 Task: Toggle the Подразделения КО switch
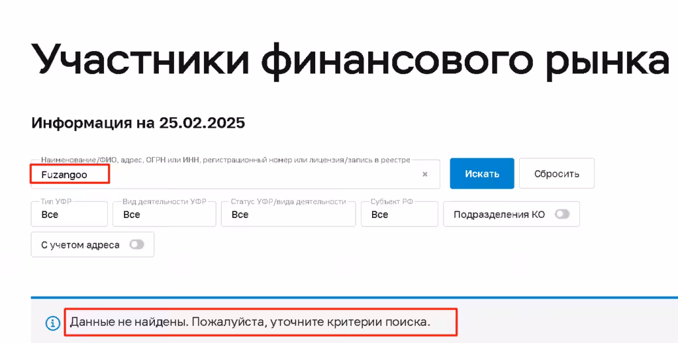[562, 214]
